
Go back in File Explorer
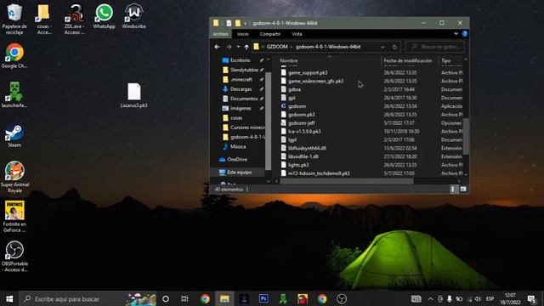218,47
